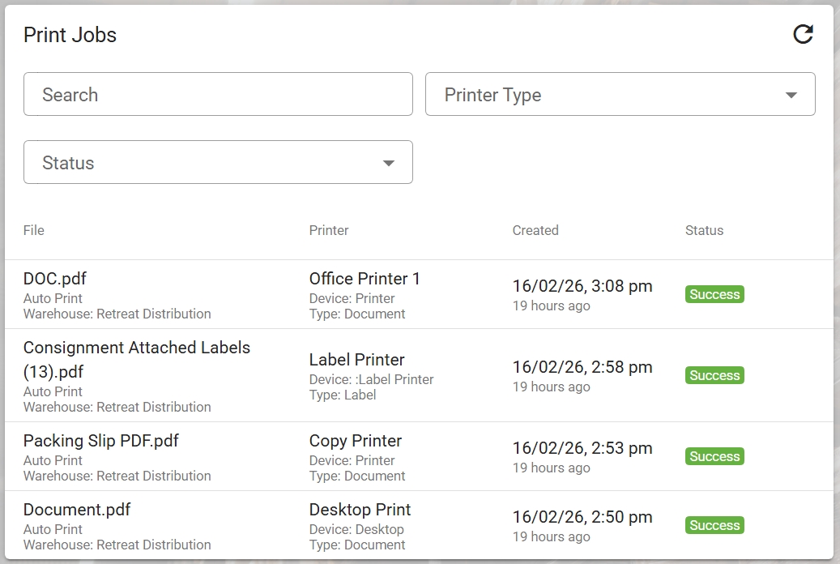Image resolution: width=840 pixels, height=564 pixels.
Task: Click the Search input field
Action: click(x=217, y=94)
